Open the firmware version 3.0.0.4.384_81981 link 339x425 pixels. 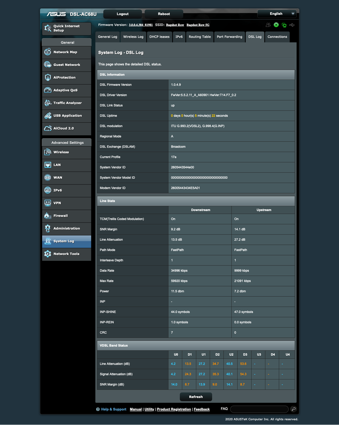point(141,25)
